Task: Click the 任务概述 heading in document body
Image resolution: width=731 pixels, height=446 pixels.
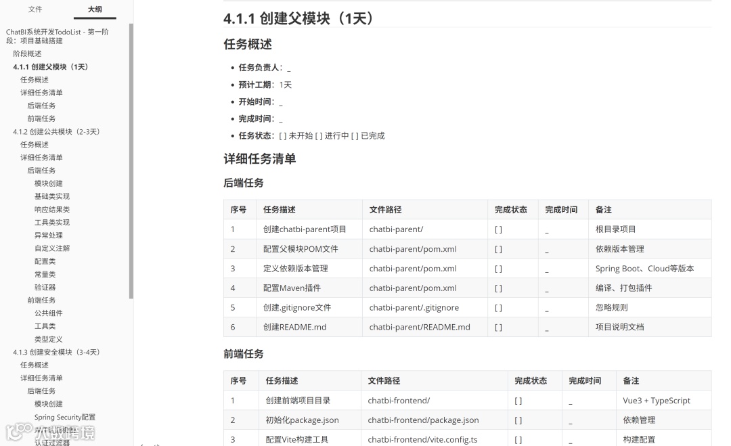Action: (248, 44)
